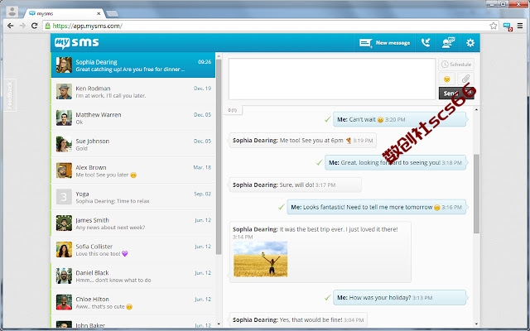Click the chat history scrollbar thumb
The image size is (530, 331).
coord(476,194)
